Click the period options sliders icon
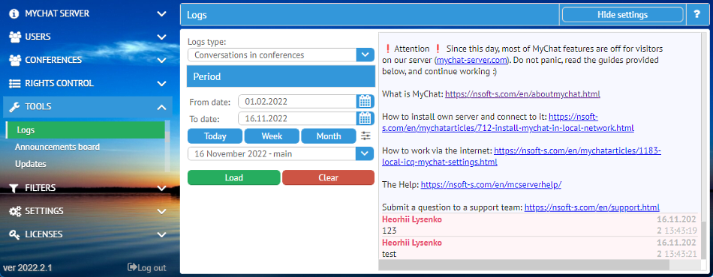This screenshot has height=277, width=713. [x=366, y=136]
